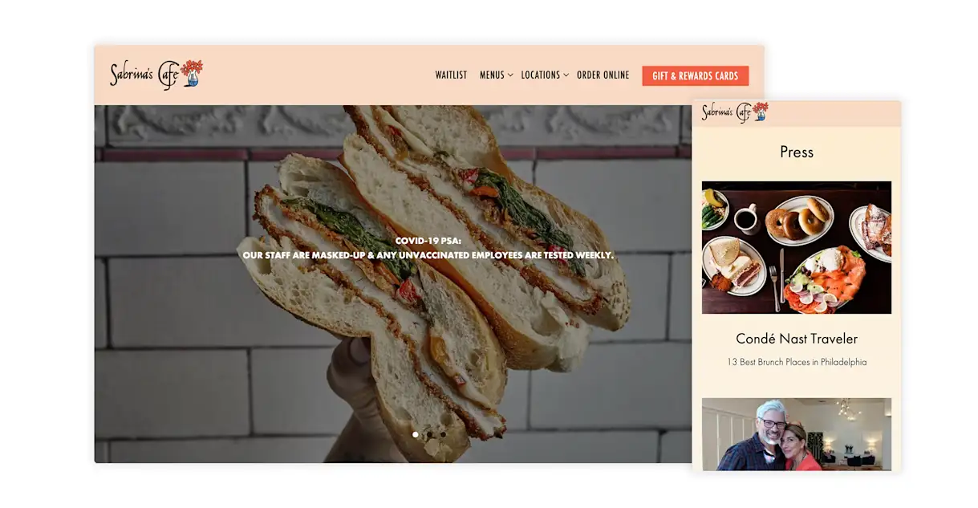Select the second carousel slide dot
Screen dimensions: 978x508
(x=428, y=434)
